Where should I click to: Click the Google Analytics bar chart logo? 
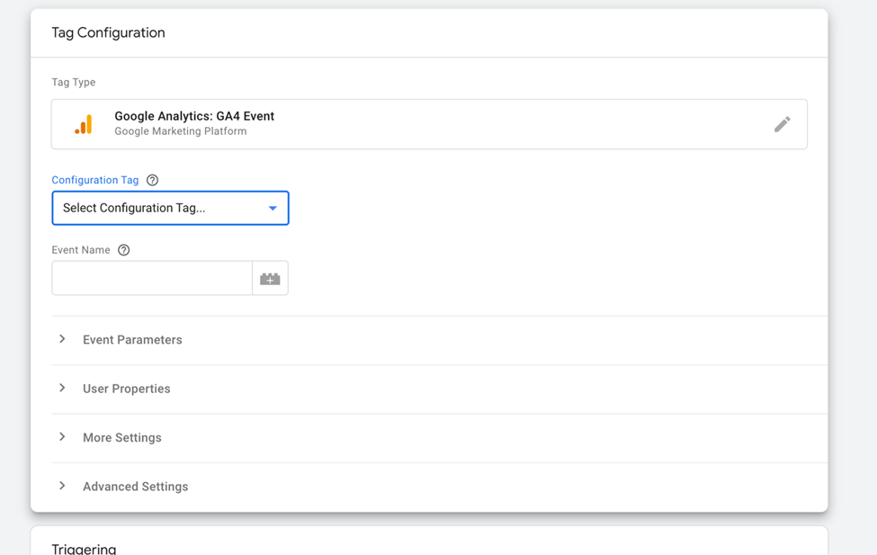pos(84,124)
